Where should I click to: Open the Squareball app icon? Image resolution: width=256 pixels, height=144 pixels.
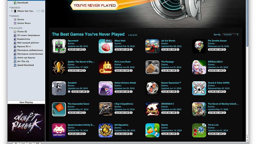coord(59,46)
